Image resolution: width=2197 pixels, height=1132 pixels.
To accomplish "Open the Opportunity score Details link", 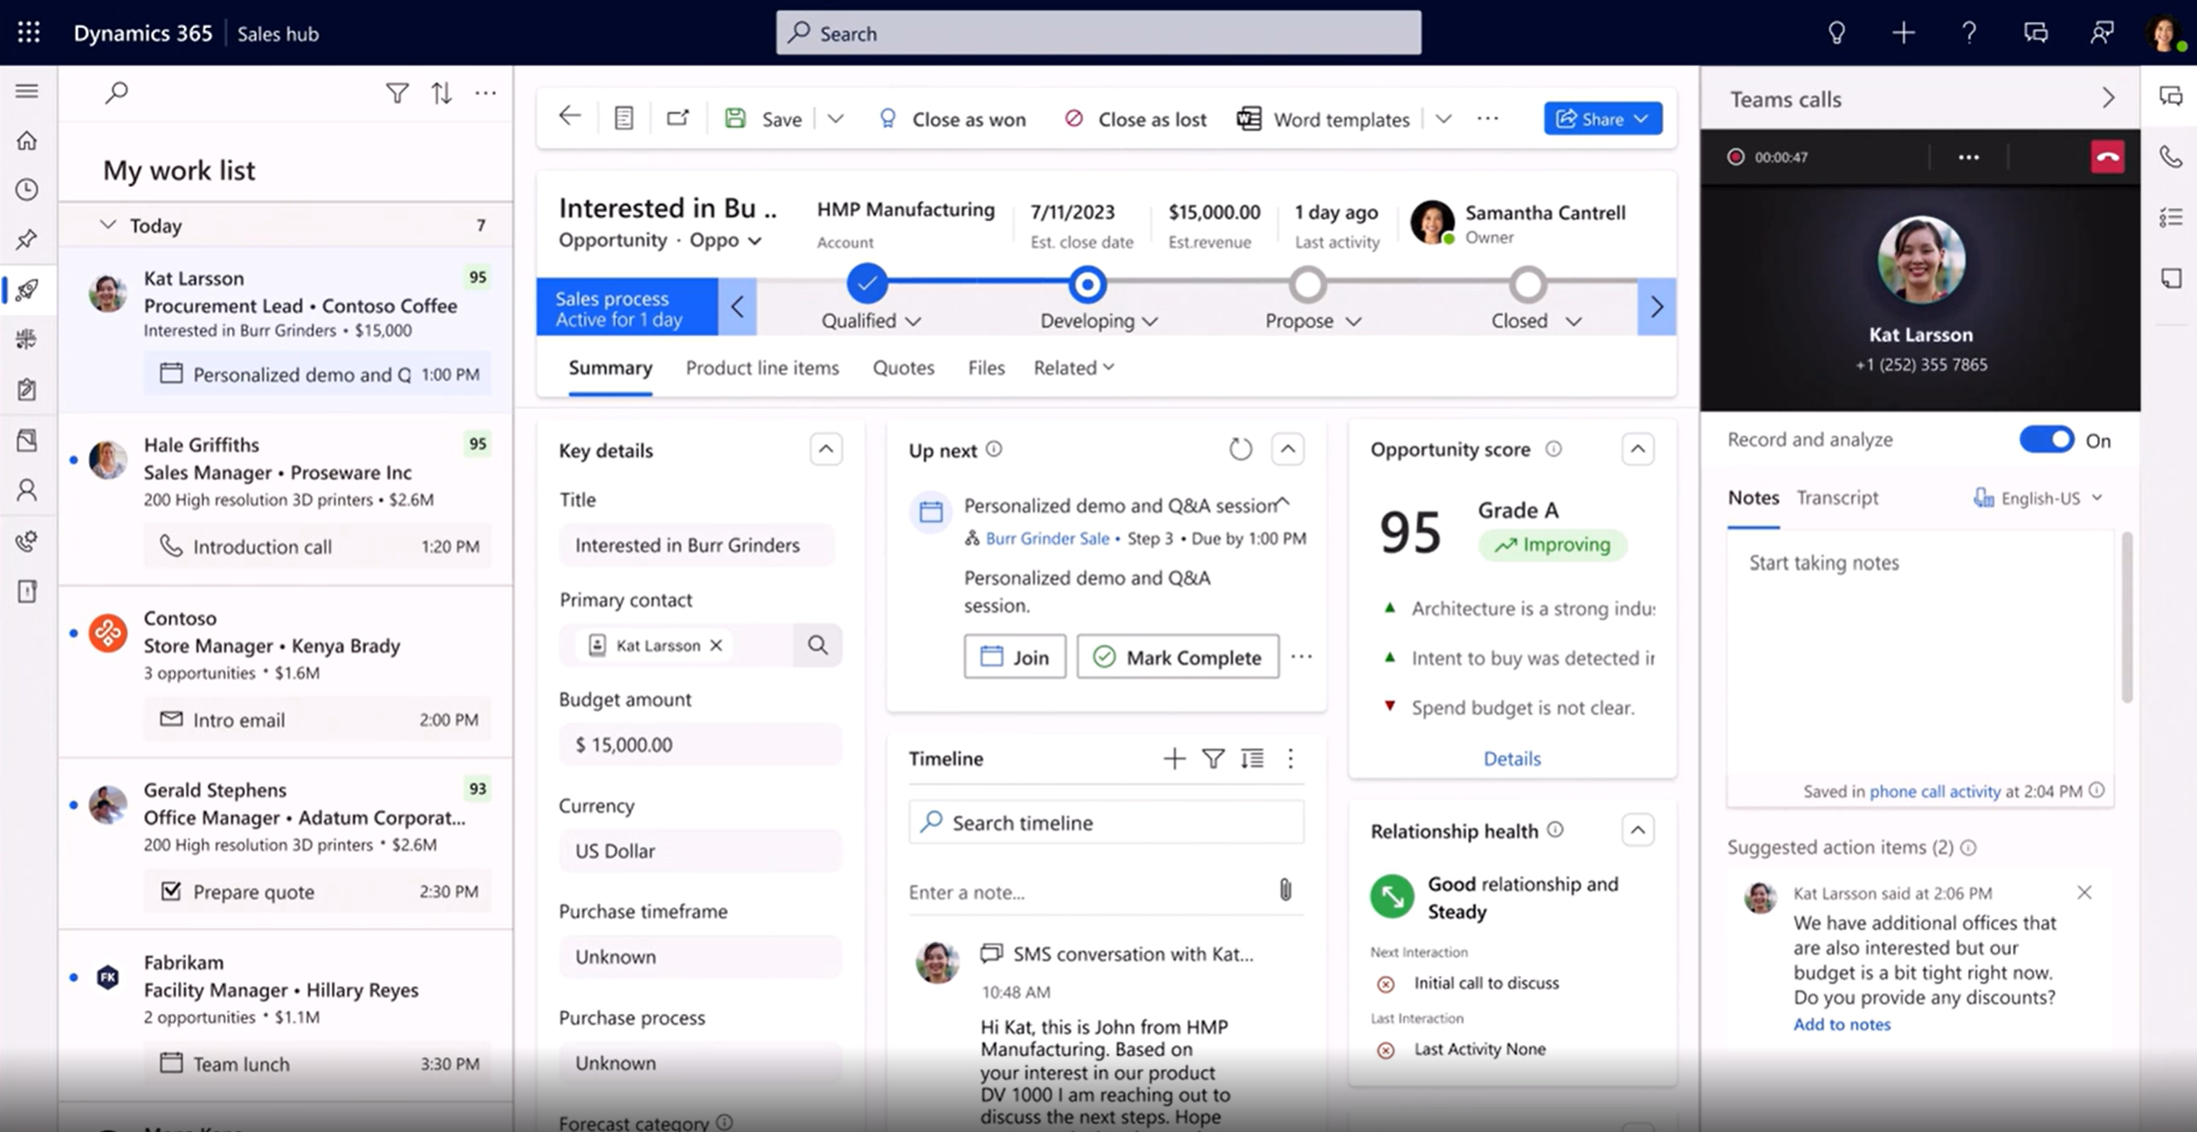I will click(1512, 758).
